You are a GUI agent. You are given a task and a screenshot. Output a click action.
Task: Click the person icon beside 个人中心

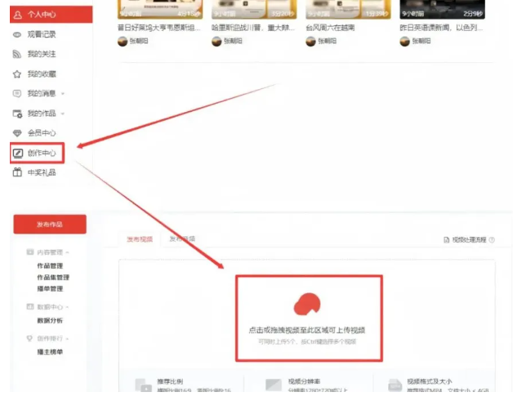[x=18, y=15]
